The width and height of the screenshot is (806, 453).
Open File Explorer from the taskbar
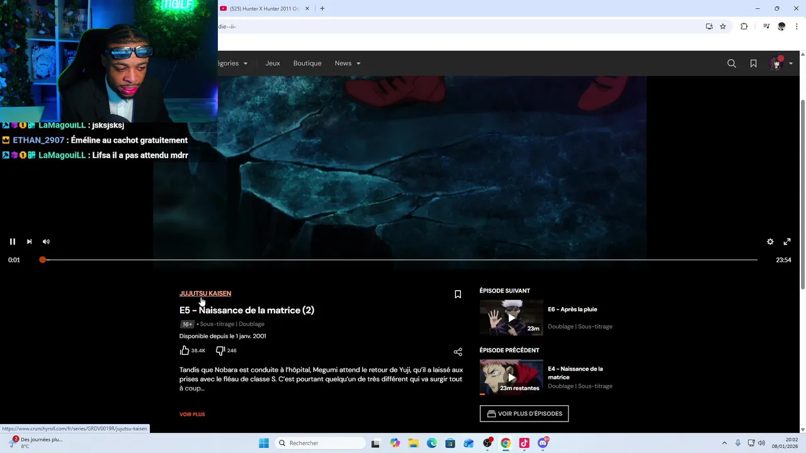click(x=413, y=443)
